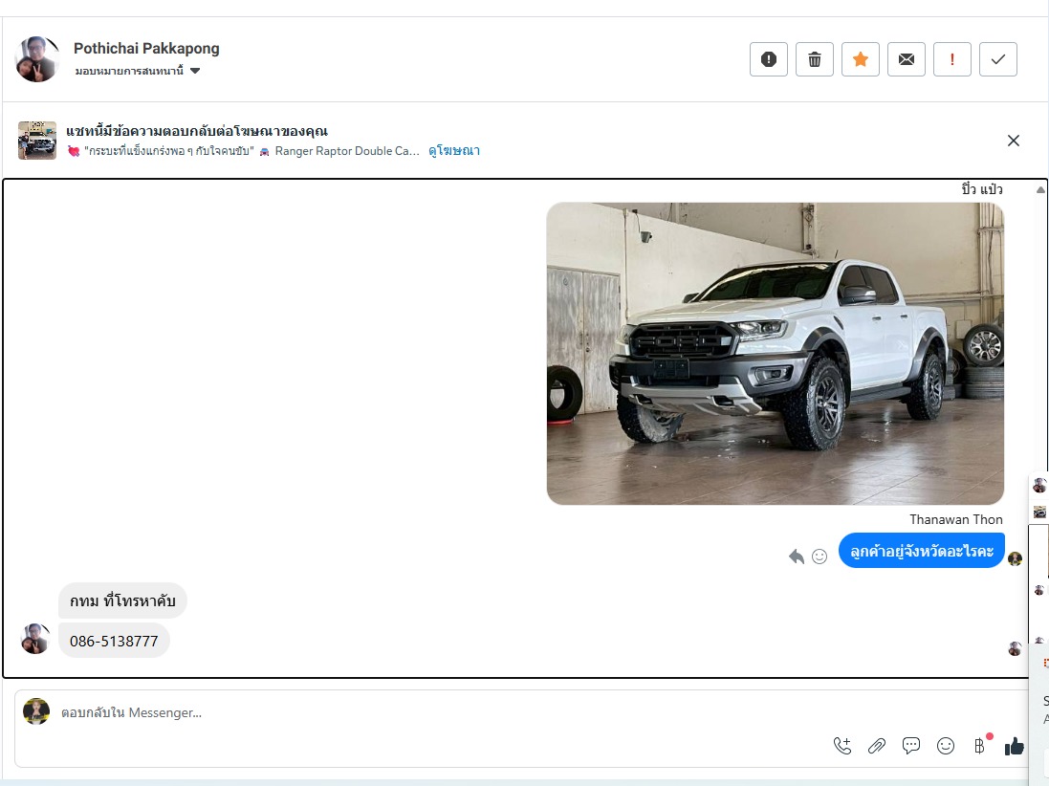Mark conversation as spam with octagon icon
Screen dimensions: 1049x786
coord(768,59)
